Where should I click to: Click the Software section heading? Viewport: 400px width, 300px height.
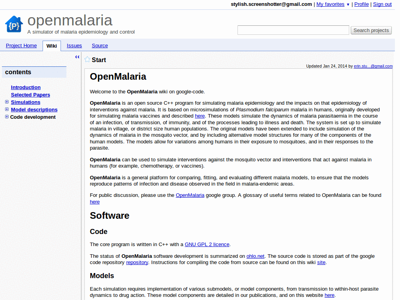click(109, 216)
